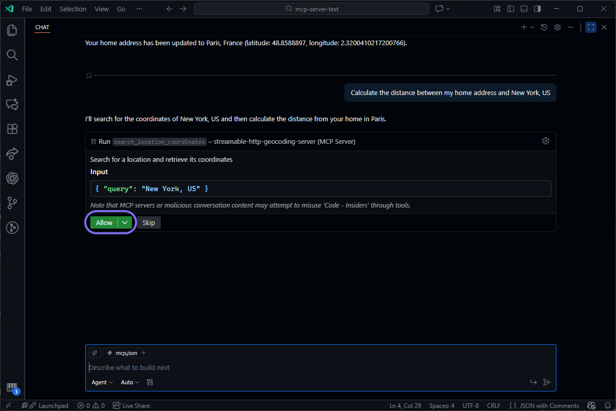
Task: Open the Extensions view
Action: (x=12, y=129)
